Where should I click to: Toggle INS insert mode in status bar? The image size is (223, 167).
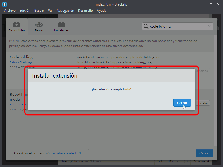(159, 161)
